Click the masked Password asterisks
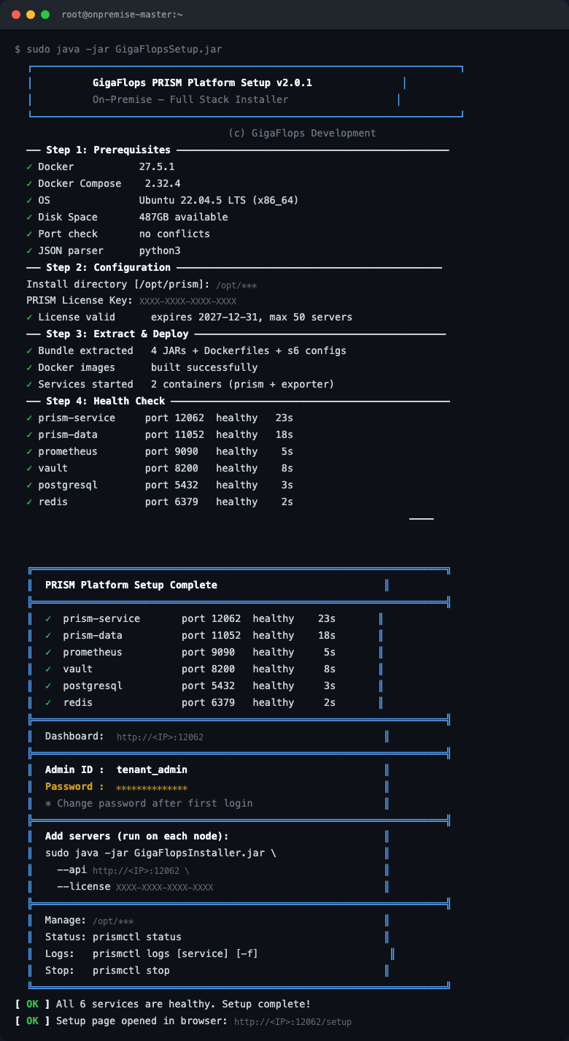Viewport: 569px width, 1041px height. [152, 788]
